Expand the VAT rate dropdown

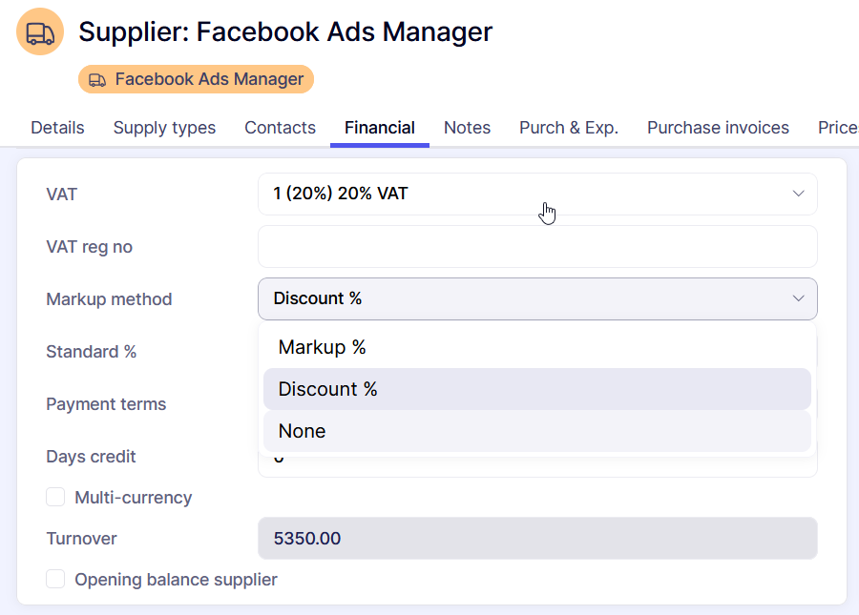click(536, 194)
